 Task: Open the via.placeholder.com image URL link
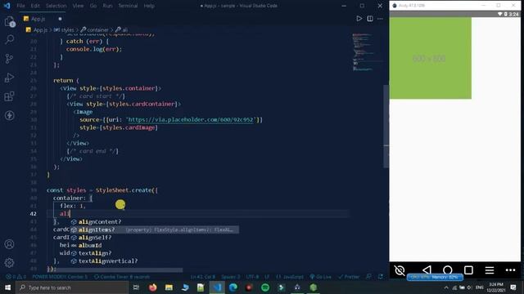coord(191,120)
